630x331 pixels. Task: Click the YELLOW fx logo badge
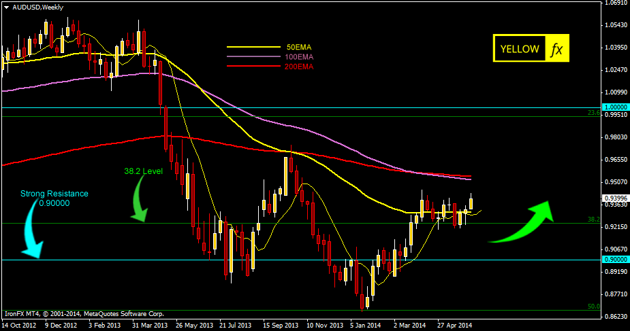[x=531, y=49]
